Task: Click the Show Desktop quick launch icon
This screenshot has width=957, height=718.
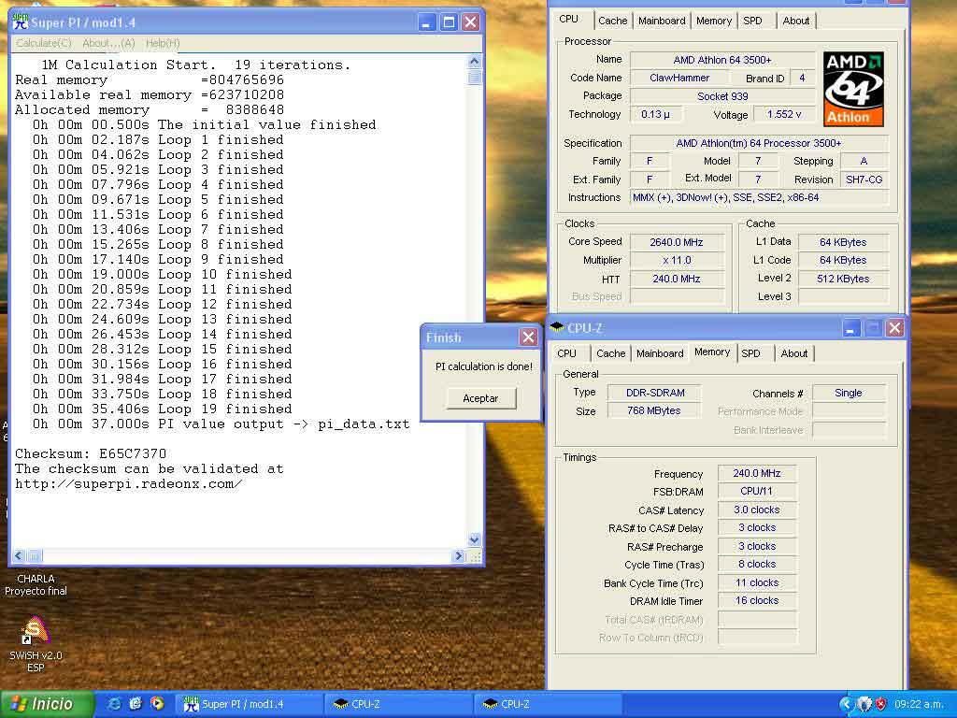Action: click(136, 704)
